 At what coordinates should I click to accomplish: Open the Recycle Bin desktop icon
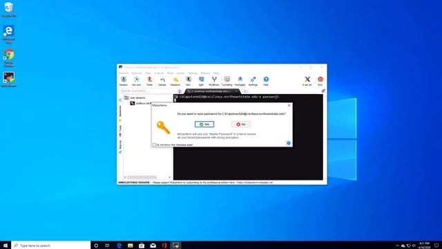pyautogui.click(x=9, y=10)
